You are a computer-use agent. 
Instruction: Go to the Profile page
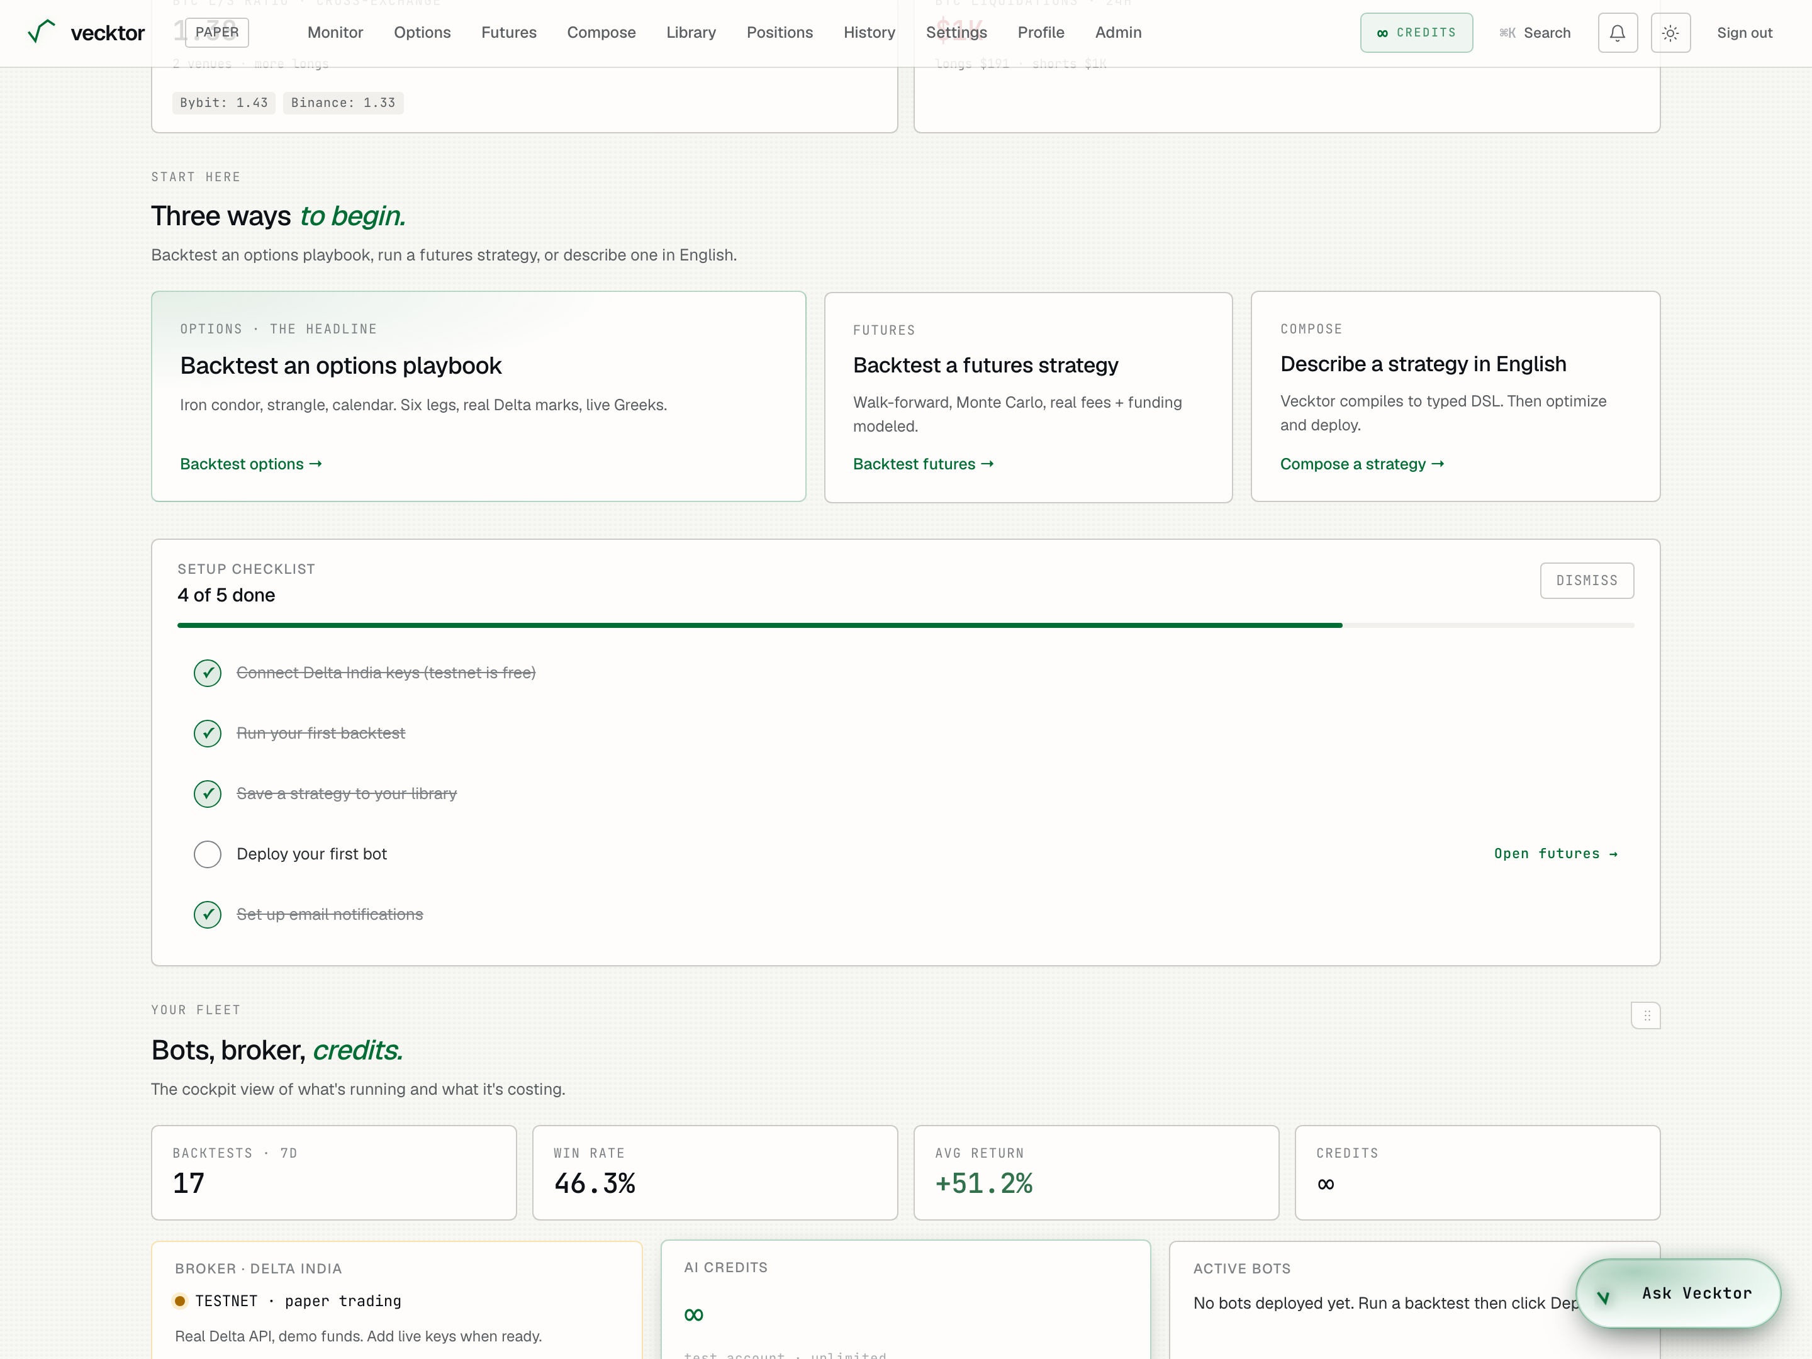pos(1041,33)
